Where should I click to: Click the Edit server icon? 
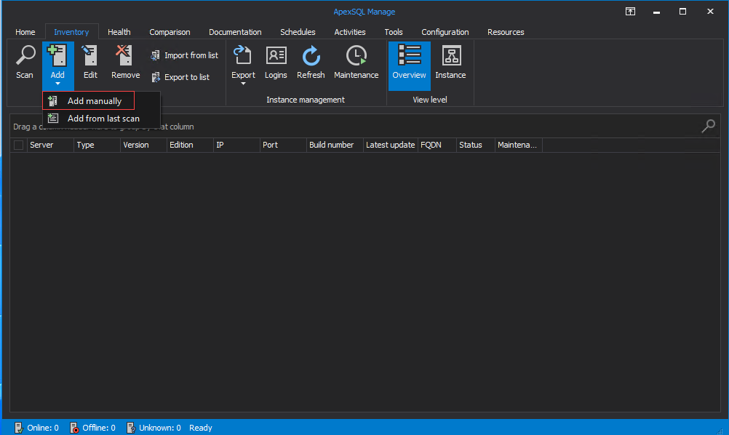[x=89, y=56]
